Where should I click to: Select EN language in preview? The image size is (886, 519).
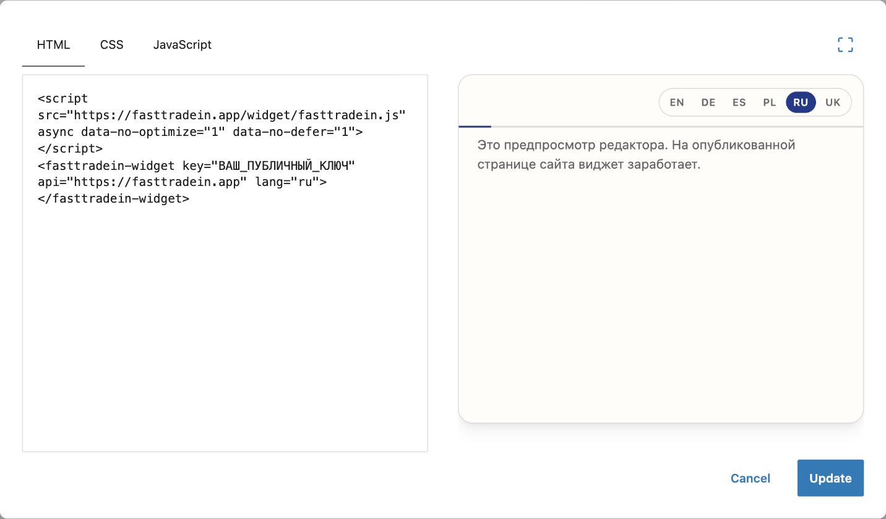[677, 103]
